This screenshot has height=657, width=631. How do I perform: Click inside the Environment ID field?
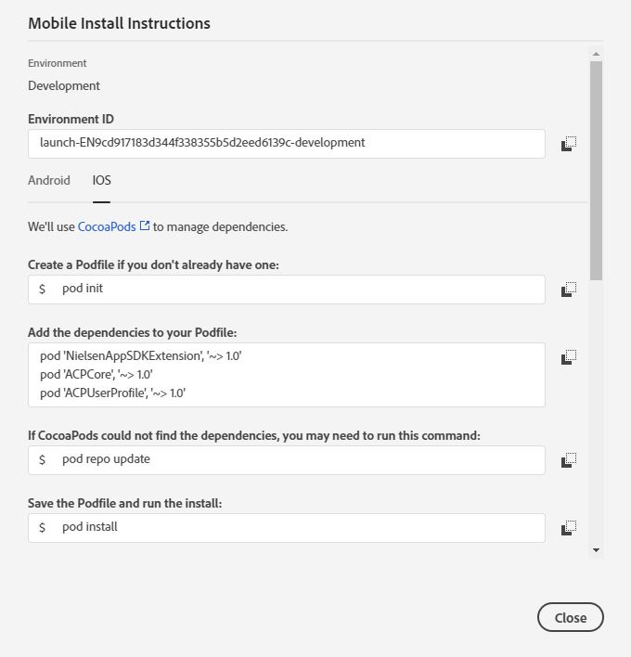287,144
